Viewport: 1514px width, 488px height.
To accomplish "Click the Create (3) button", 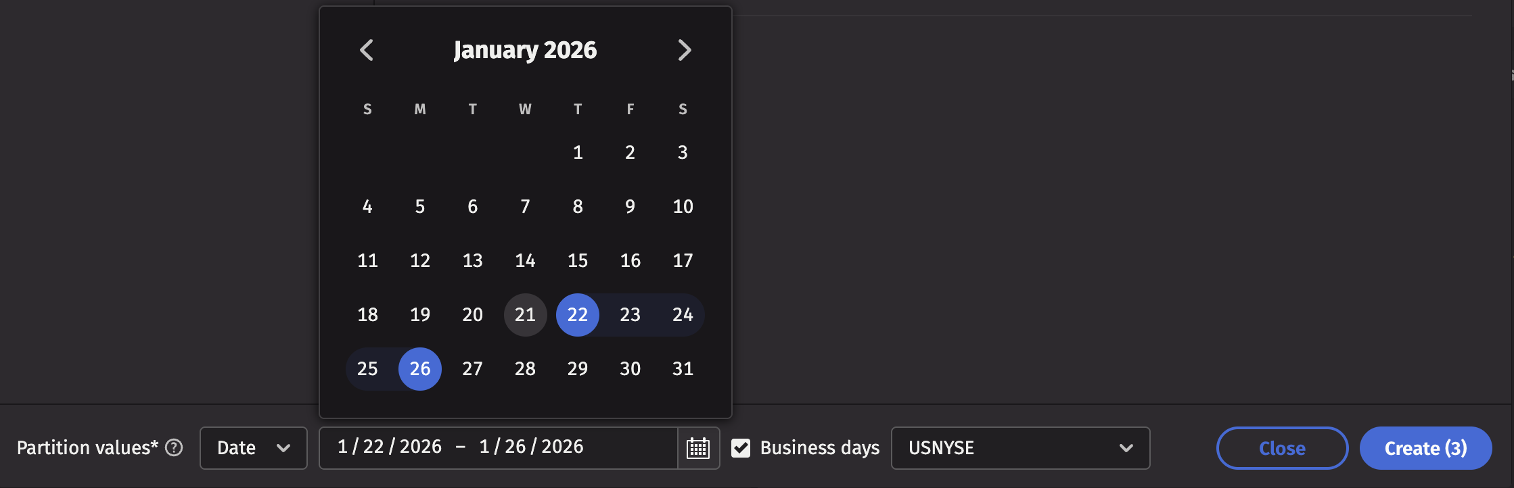I will tap(1425, 448).
